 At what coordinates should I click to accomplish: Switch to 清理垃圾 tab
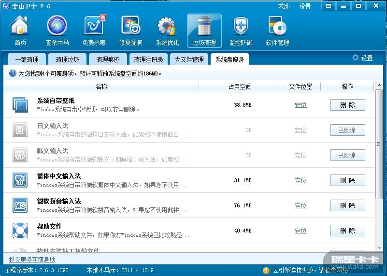[x=67, y=59]
